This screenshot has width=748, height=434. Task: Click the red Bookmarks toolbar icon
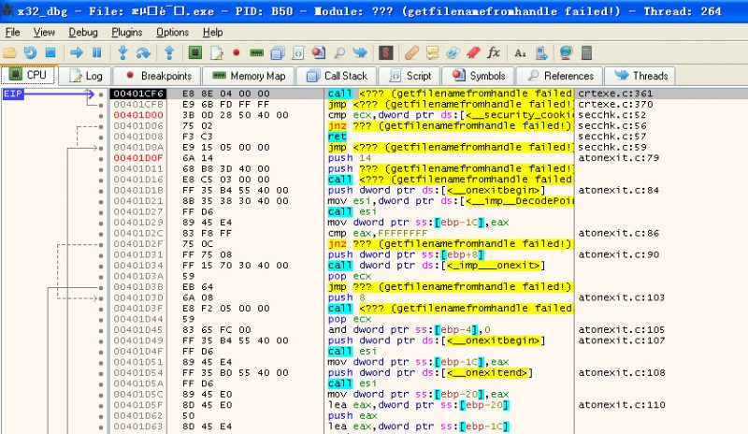(473, 53)
